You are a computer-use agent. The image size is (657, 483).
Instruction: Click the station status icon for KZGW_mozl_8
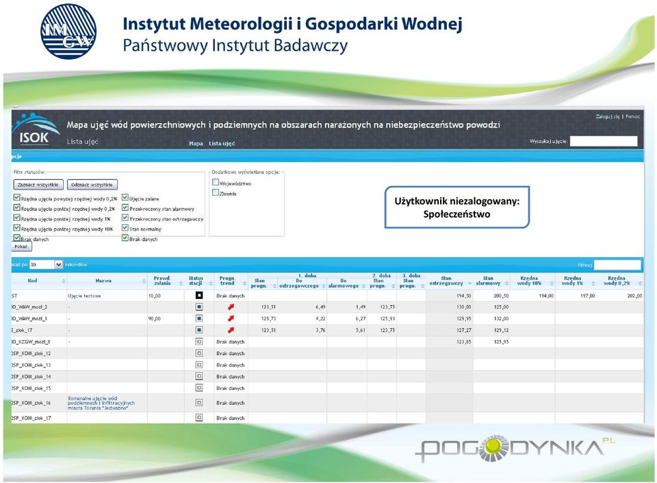(199, 342)
